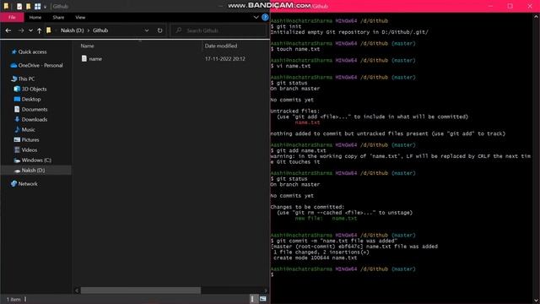Click the Naksh (D:) breadcrumb
Screen dimensions: 540x304
[73, 30]
